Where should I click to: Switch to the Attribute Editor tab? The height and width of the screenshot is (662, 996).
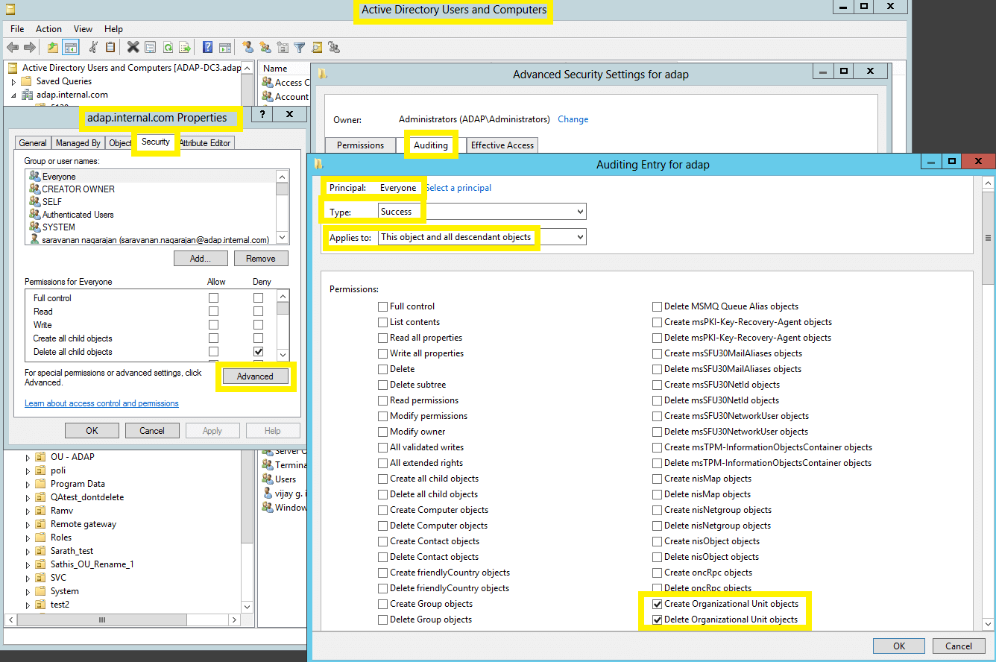click(x=206, y=142)
